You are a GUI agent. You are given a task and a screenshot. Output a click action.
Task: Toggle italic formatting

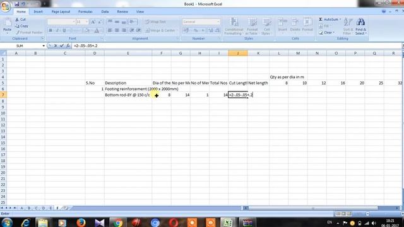click(57, 30)
